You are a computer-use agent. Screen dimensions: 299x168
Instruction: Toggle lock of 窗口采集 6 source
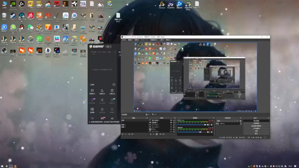pos(174,120)
